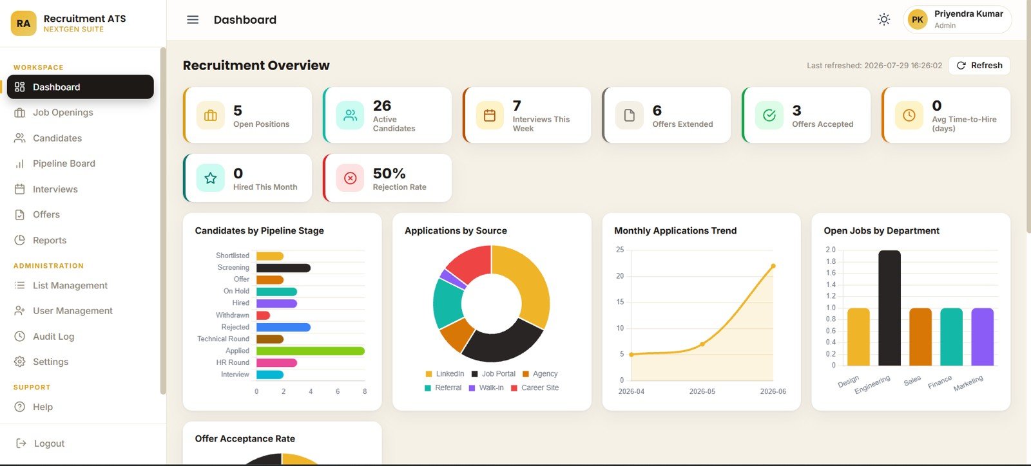Viewport: 1031px width, 466px height.
Task: Click the Logout label
Action: click(x=49, y=443)
